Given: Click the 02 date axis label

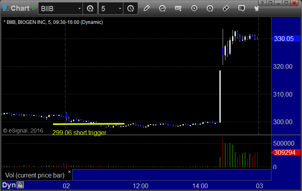Looking at the screenshot, I should pyautogui.click(x=66, y=186).
